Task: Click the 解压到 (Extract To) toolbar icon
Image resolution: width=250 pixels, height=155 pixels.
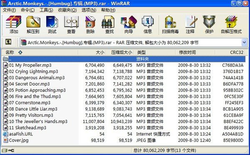Action: click(33, 22)
